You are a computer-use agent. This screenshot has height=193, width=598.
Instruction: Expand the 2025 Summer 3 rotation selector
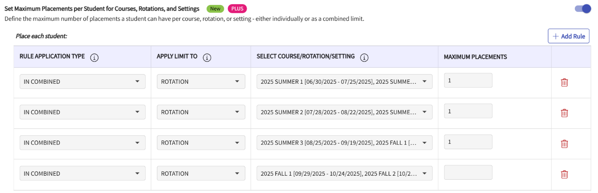(345, 143)
